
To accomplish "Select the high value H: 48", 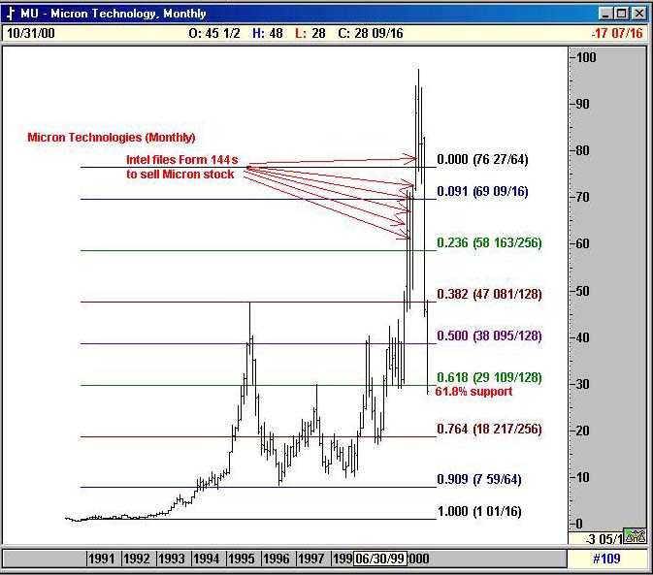I will pyautogui.click(x=268, y=33).
